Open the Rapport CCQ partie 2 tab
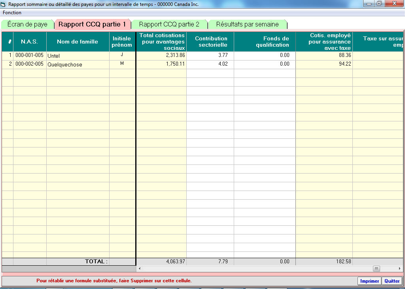The image size is (405, 289). (x=169, y=25)
